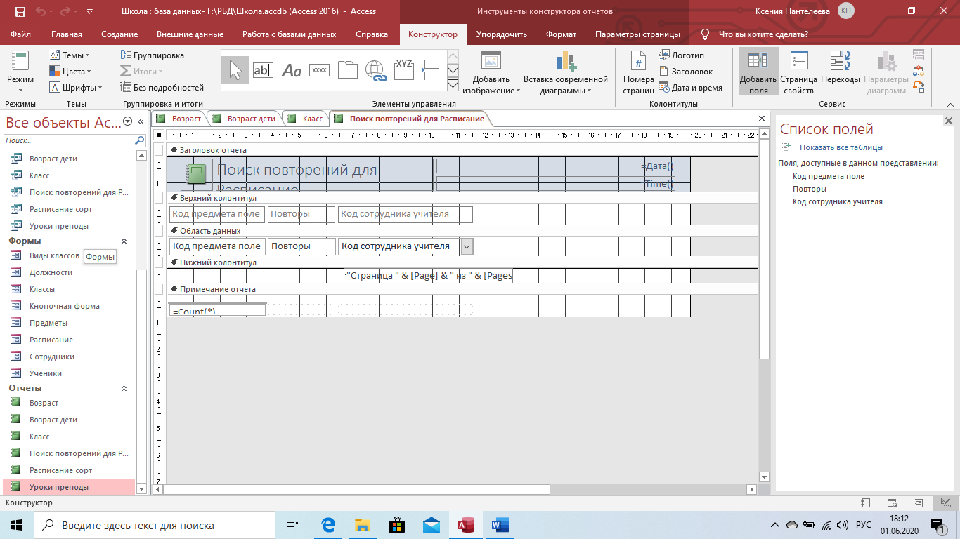Click the view code icon in Сервис
Image resolution: width=960 pixels, height=539 pixels.
pos(918,71)
